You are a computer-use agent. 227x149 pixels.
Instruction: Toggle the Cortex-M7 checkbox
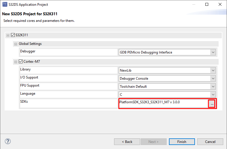coord(21,61)
